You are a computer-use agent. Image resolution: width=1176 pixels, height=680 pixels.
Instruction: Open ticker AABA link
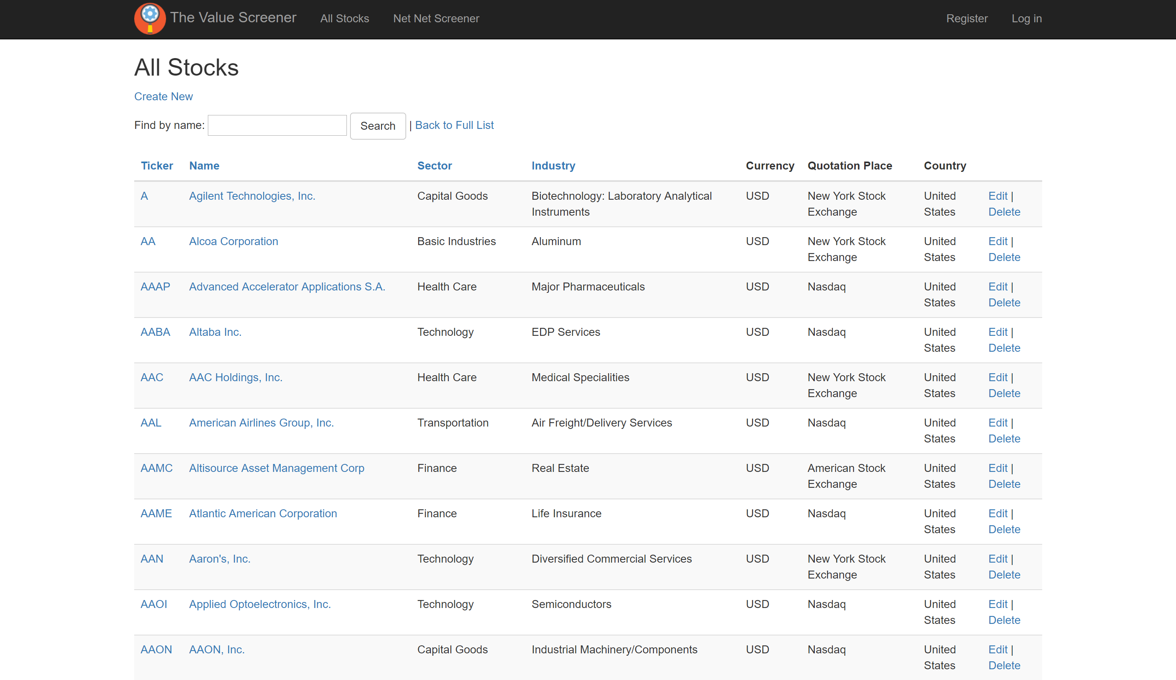[155, 331]
